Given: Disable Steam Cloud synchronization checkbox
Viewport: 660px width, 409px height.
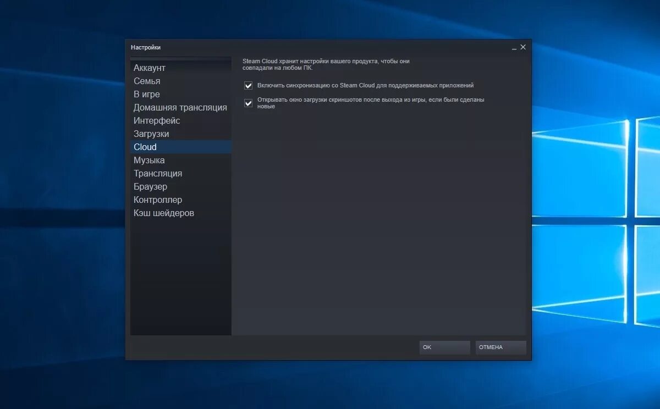Looking at the screenshot, I should (248, 86).
